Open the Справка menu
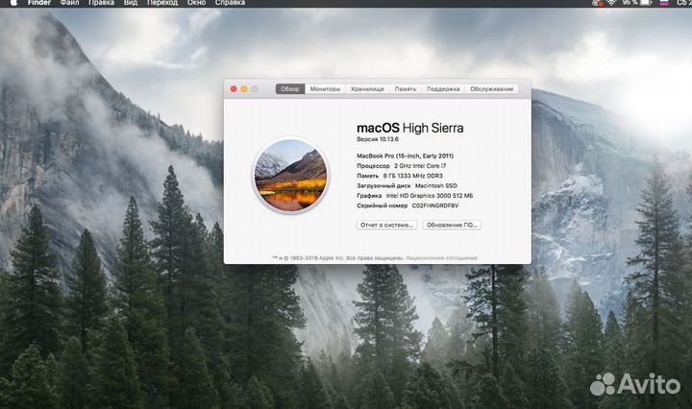 click(x=230, y=2)
